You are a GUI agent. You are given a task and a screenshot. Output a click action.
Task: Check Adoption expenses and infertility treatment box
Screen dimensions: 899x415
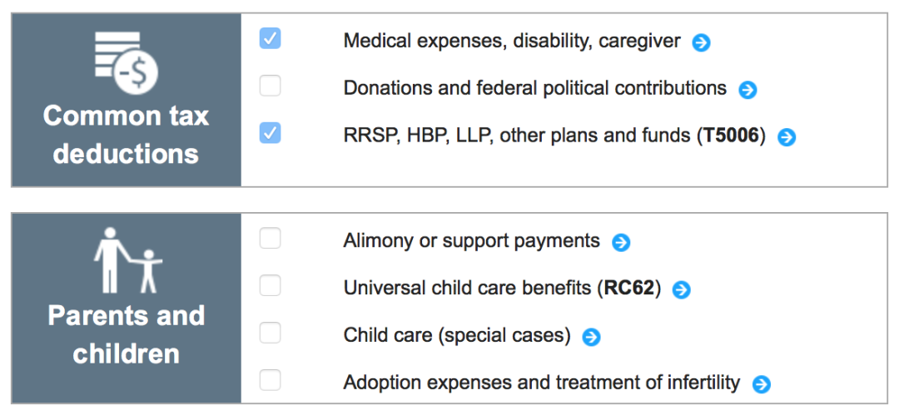tap(270, 381)
